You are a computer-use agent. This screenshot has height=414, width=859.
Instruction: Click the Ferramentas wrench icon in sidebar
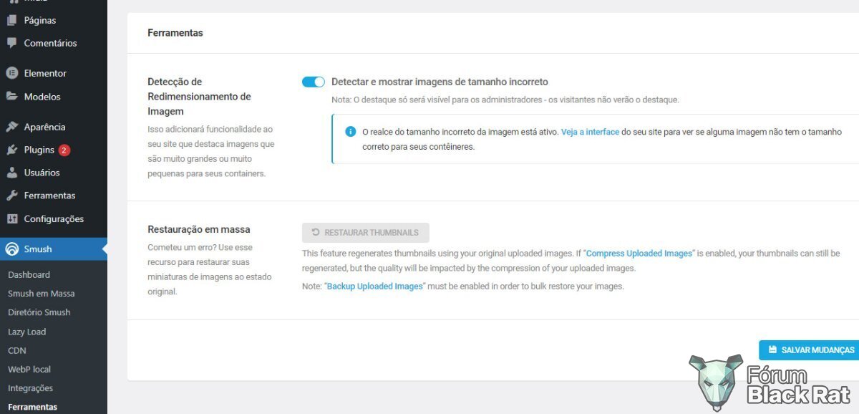pos(11,196)
